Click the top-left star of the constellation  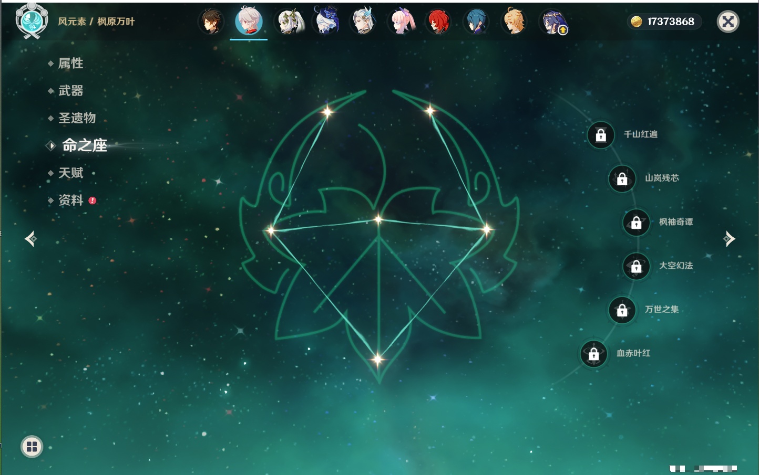[x=327, y=111]
